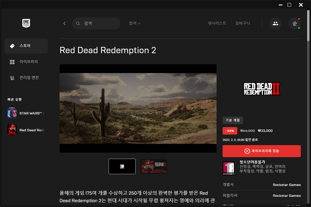Open the 순 profile avatar menu

click(x=295, y=23)
